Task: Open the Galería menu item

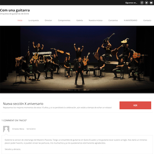Action: 80,20
